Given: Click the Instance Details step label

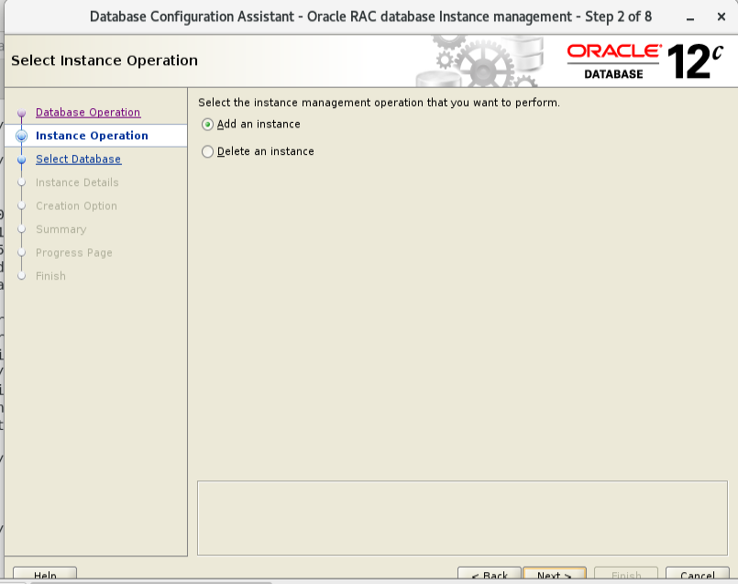Looking at the screenshot, I should coord(77,182).
